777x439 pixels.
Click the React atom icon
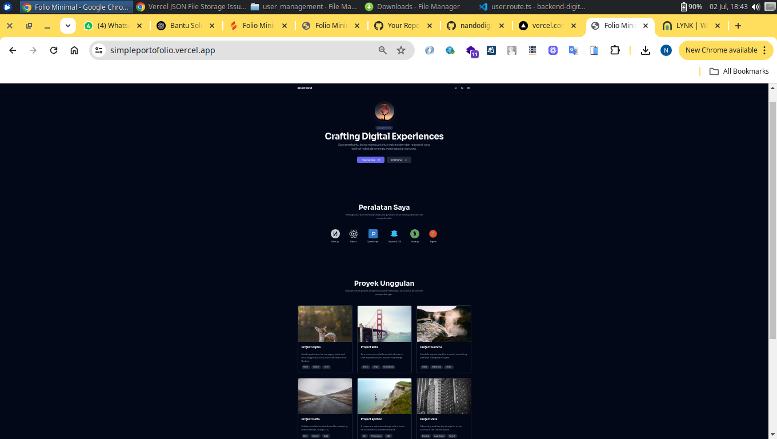pos(354,234)
